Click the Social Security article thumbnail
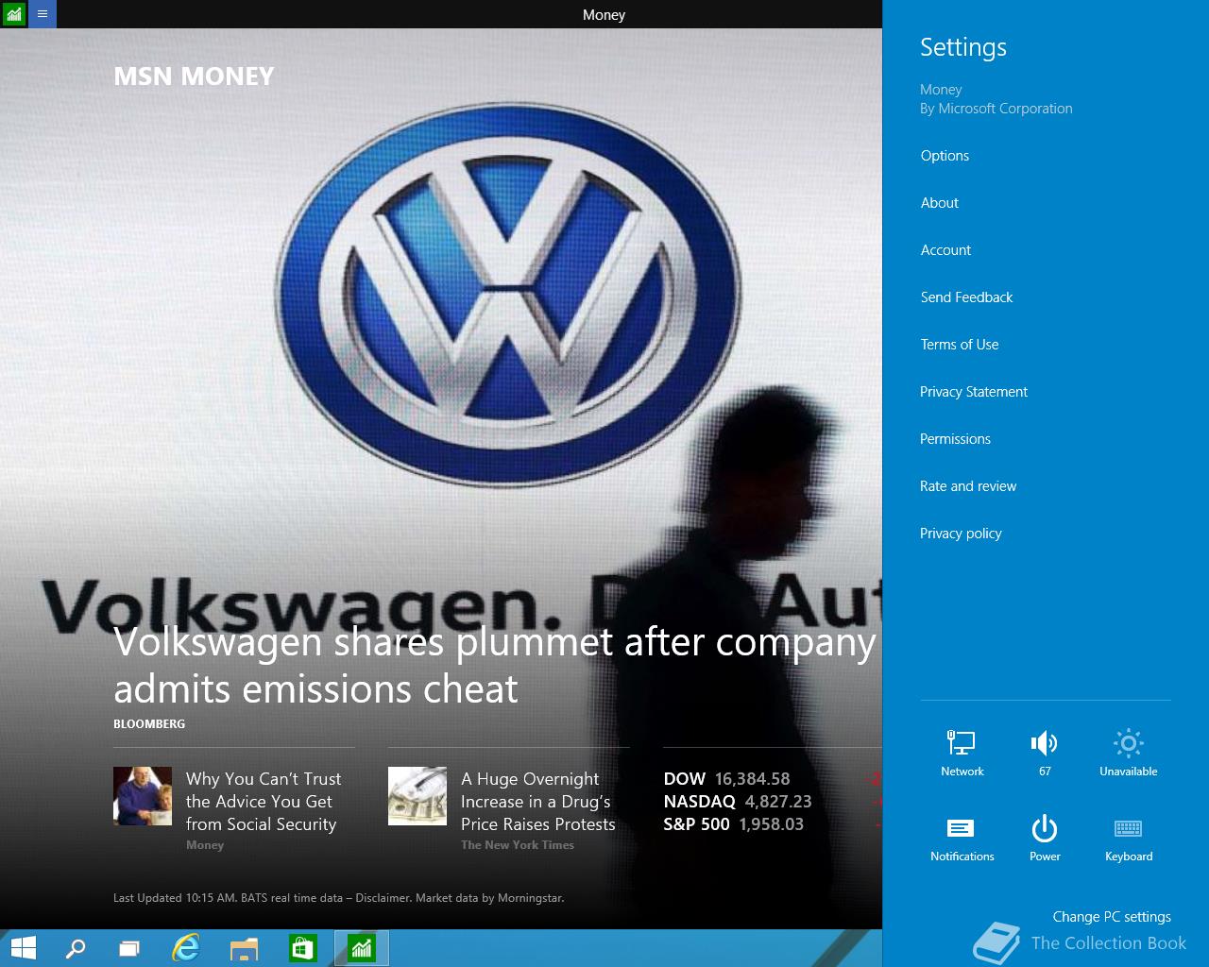This screenshot has height=967, width=1209. tap(143, 796)
